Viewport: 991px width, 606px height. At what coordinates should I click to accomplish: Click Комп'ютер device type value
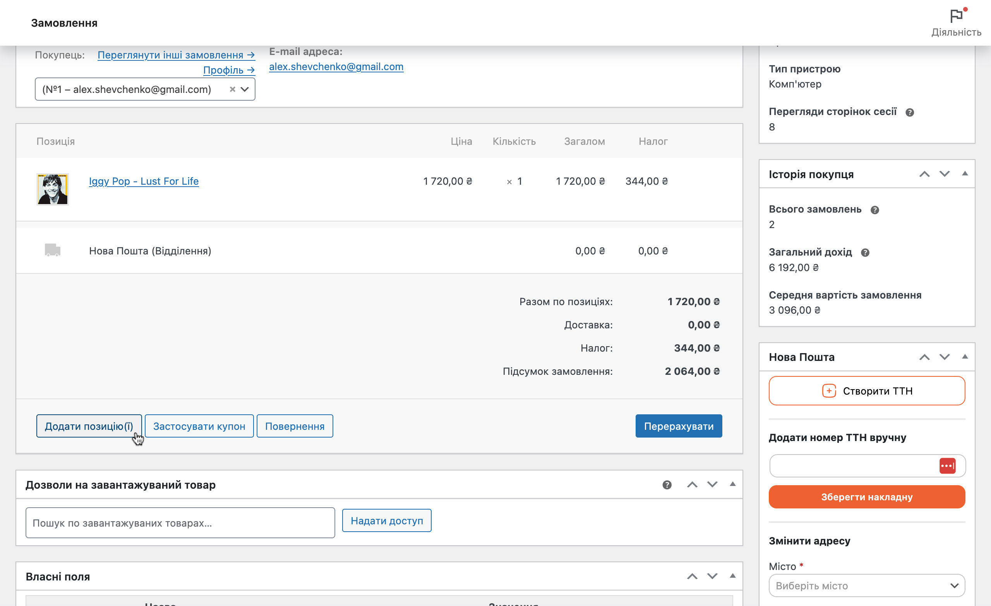coord(795,84)
